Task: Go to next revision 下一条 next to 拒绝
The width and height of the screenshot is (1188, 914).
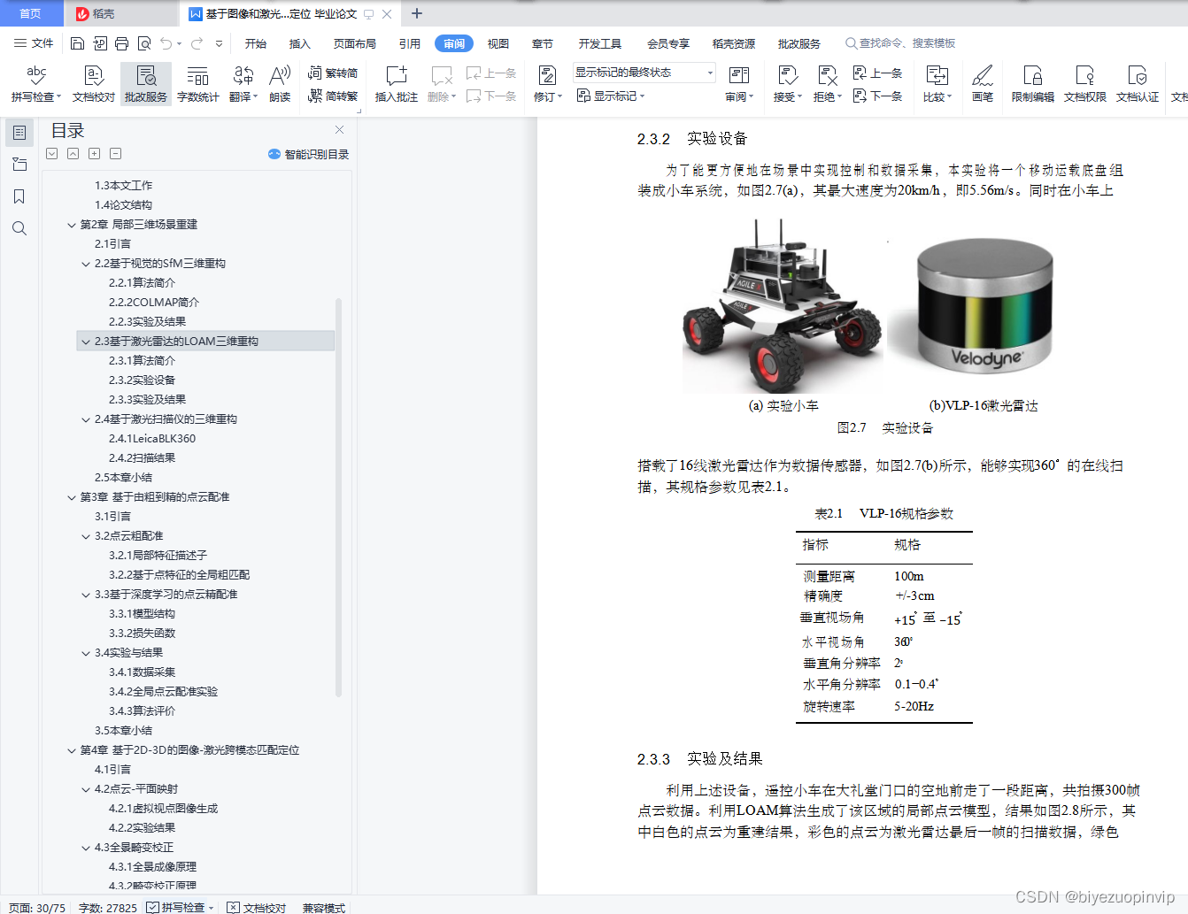Action: tap(877, 96)
